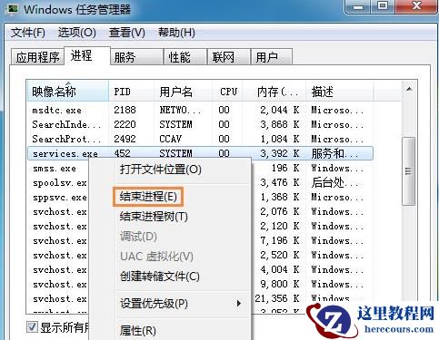Select the smss.exe process
This screenshot has height=340, width=439.
point(55,169)
